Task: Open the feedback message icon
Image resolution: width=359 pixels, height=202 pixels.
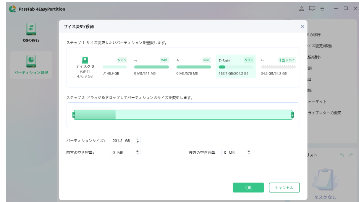Action: click(x=312, y=8)
